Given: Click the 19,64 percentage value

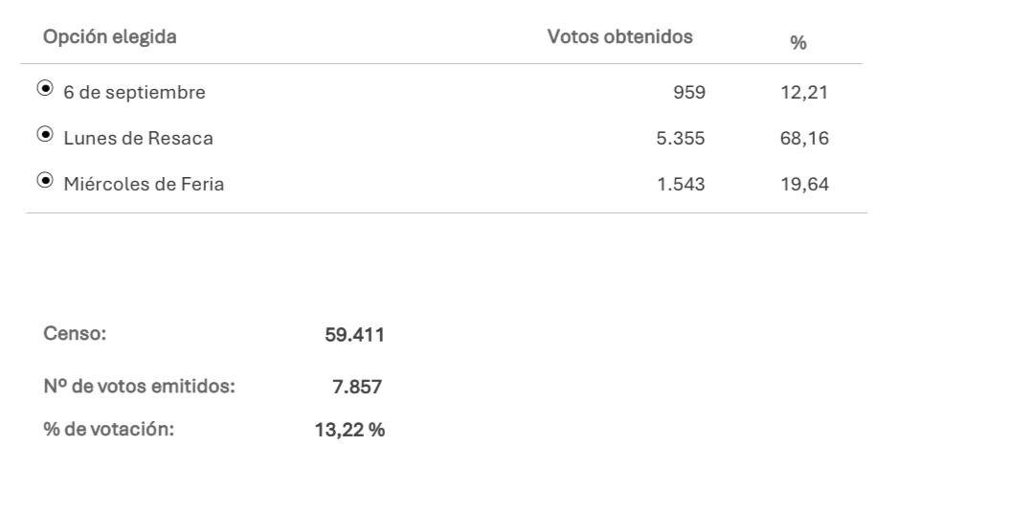Looking at the screenshot, I should (804, 184).
